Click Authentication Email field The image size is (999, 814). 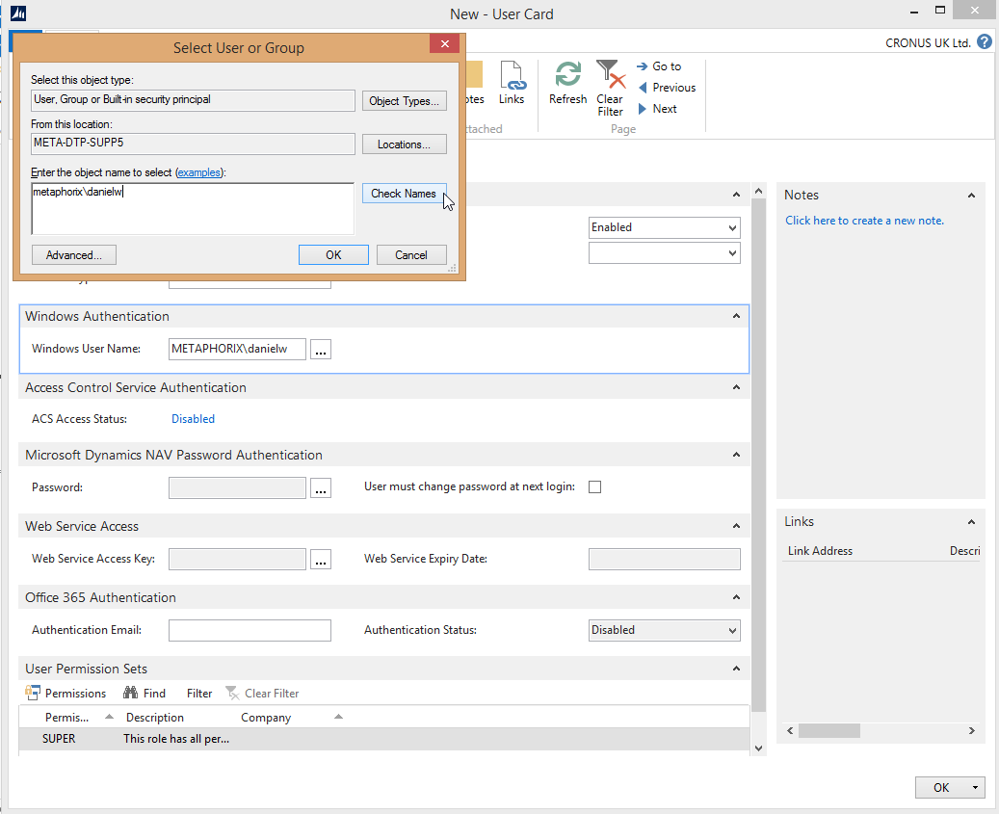(250, 631)
